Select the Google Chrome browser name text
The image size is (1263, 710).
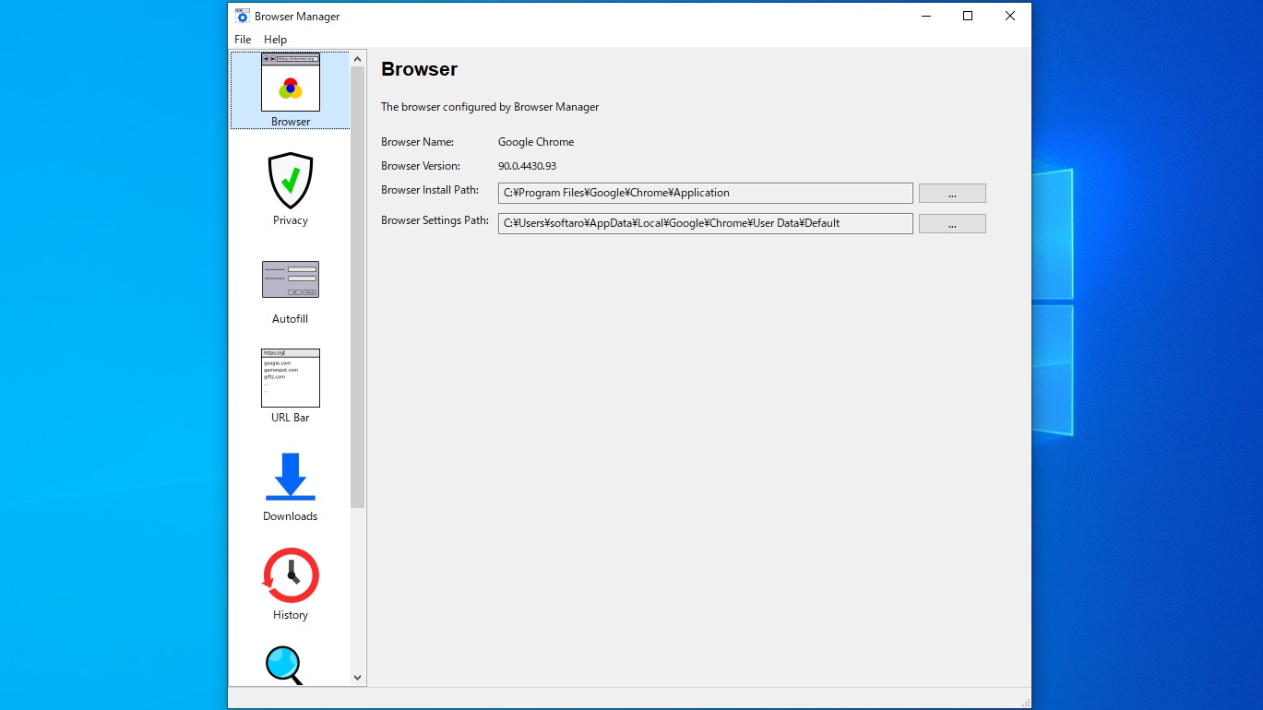(x=536, y=142)
